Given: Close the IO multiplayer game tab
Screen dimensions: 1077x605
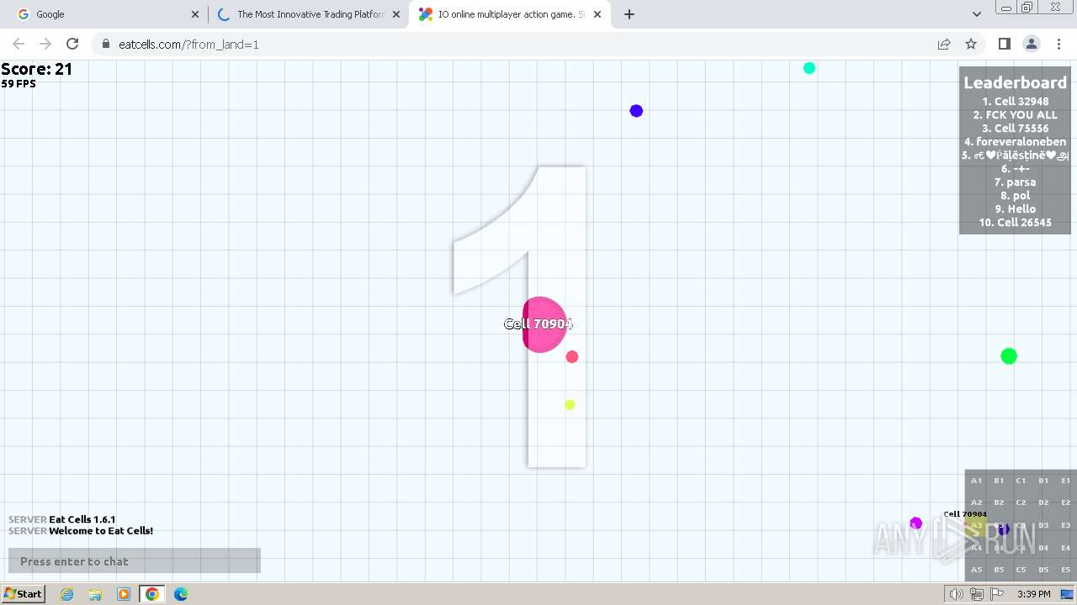Looking at the screenshot, I should click(597, 14).
